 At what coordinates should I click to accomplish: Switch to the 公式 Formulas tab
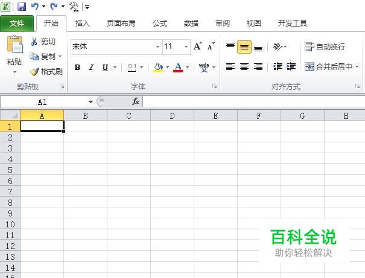click(160, 24)
